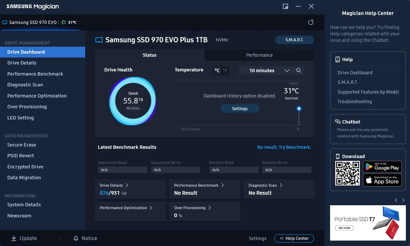Expand the Over Provisioning card chevron
410x246 pixels.
coord(210,208)
